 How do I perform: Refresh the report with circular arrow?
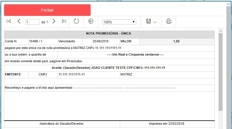coord(76,21)
